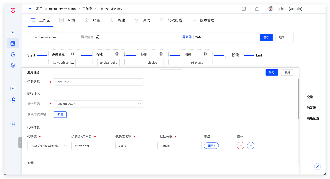The image size is (330, 179).
Task: Add a dependency package with 新增
Action: [x=60, y=114]
